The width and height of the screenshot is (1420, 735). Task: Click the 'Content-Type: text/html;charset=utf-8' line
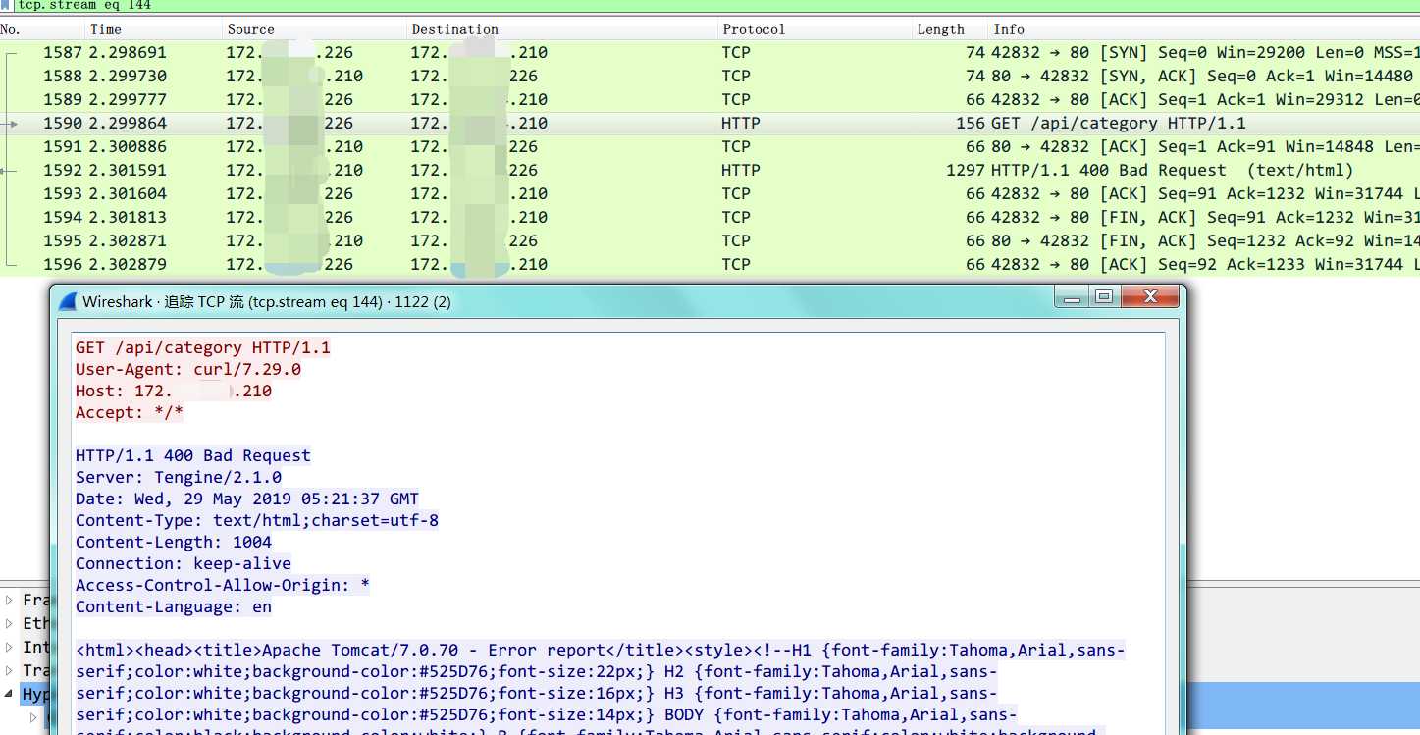[257, 520]
